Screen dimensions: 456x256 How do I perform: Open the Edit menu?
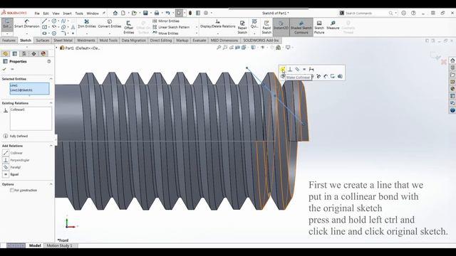pyautogui.click(x=46, y=14)
